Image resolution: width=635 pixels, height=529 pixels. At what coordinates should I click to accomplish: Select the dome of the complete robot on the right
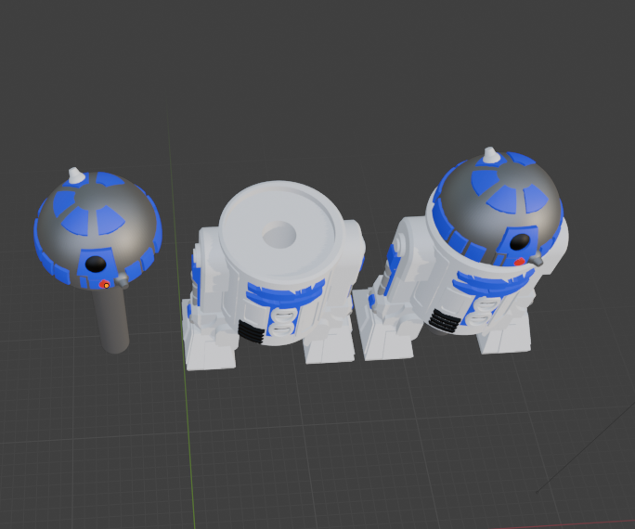[499, 207]
